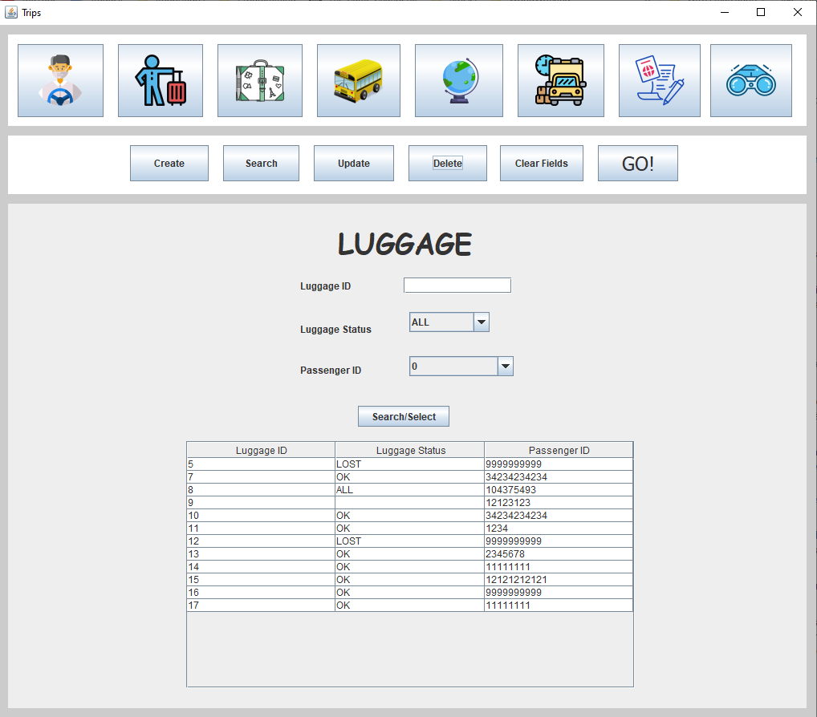Click the Passenger ID column header
Image resolution: width=817 pixels, height=717 pixels.
[559, 451]
